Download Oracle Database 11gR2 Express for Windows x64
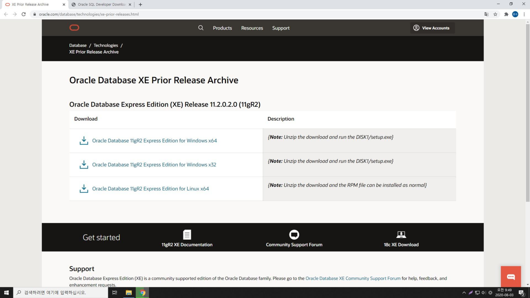 point(154,141)
